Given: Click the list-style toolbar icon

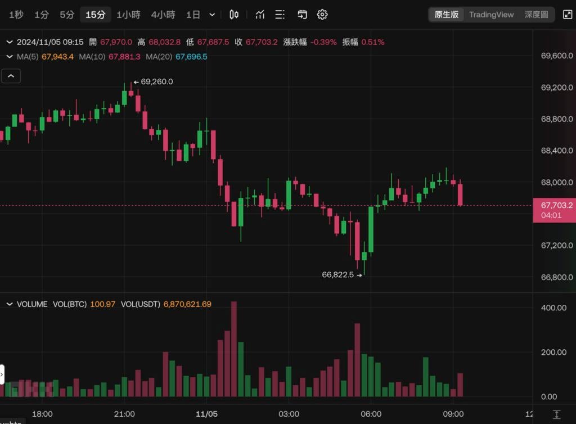Looking at the screenshot, I should pos(280,15).
